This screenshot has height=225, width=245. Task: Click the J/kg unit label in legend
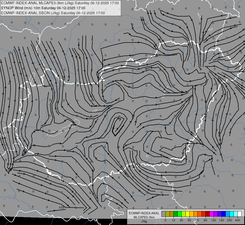(x=144, y=221)
